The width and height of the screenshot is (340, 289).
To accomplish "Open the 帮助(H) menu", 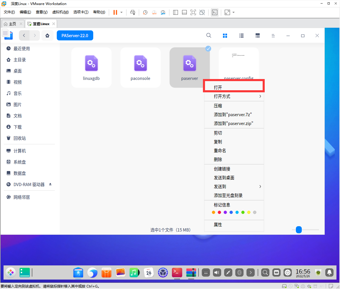I will pyautogui.click(x=99, y=12).
